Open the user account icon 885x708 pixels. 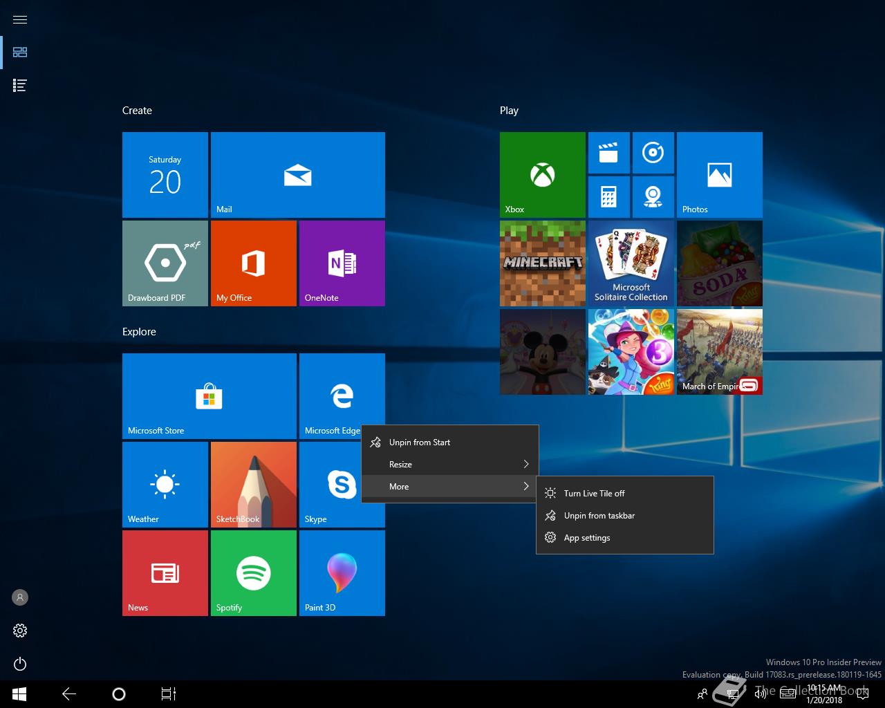point(20,597)
